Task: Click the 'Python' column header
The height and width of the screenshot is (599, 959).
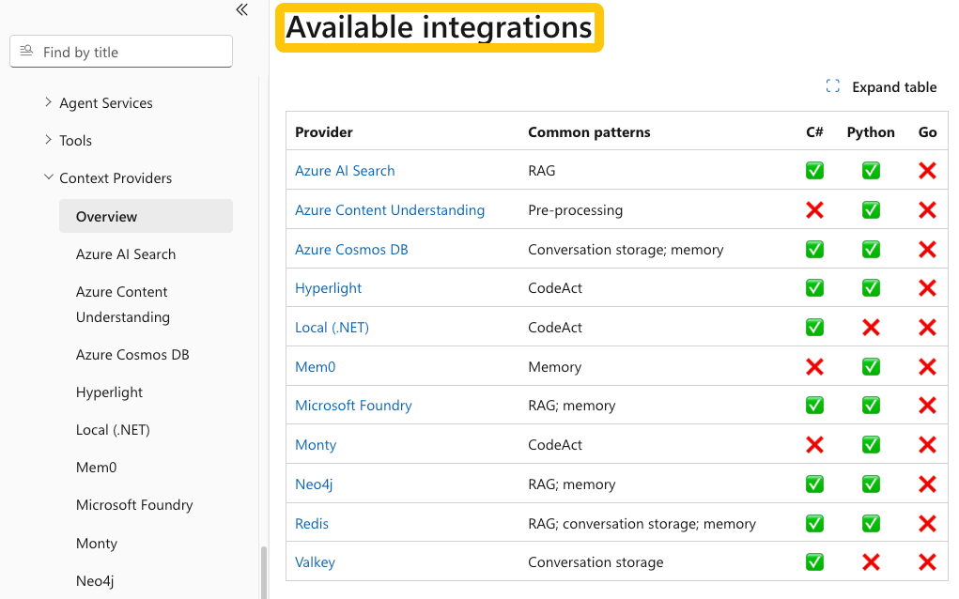Action: 871,132
